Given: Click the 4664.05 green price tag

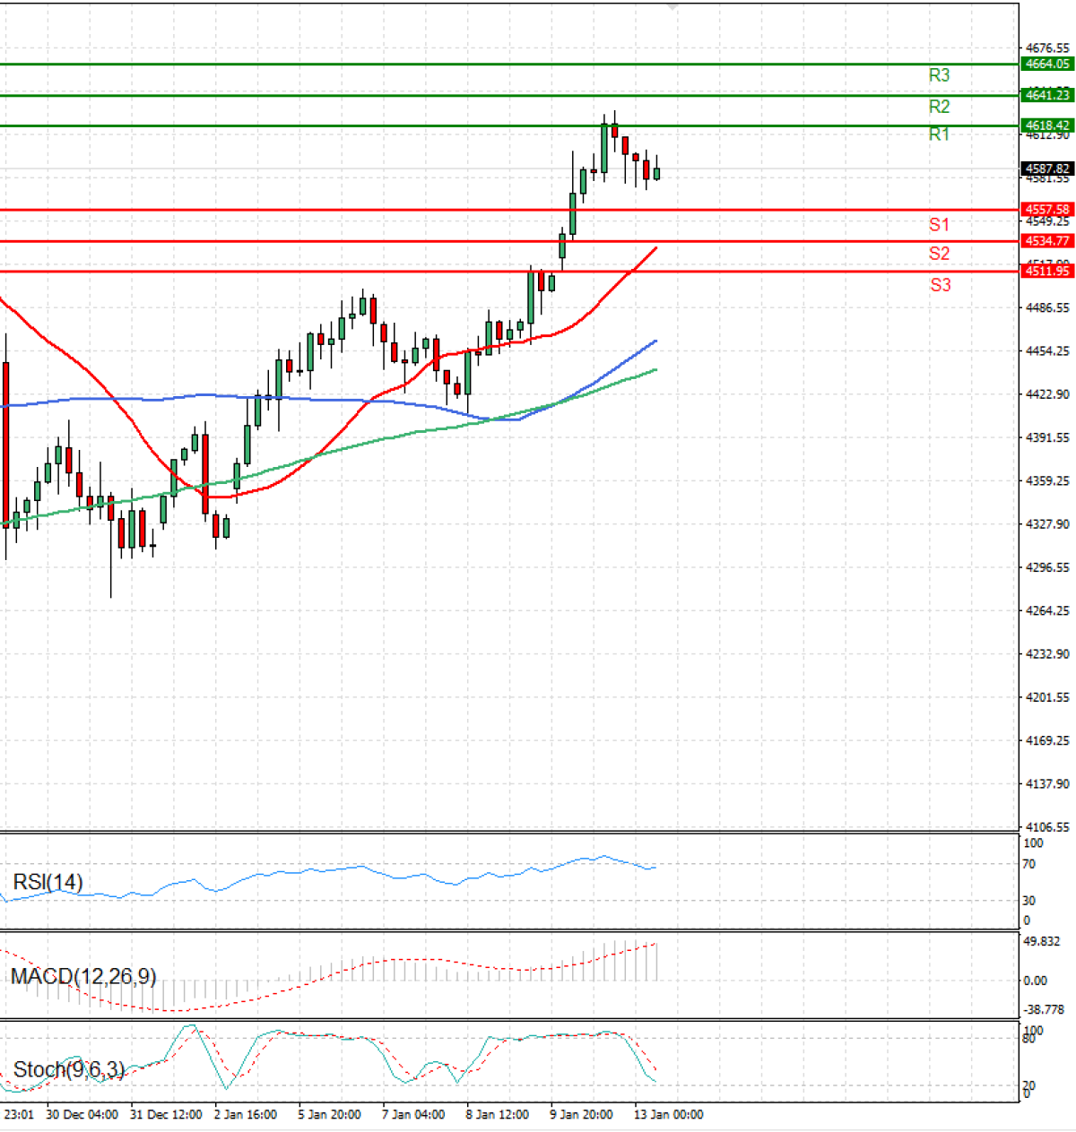Looking at the screenshot, I should tap(1046, 64).
